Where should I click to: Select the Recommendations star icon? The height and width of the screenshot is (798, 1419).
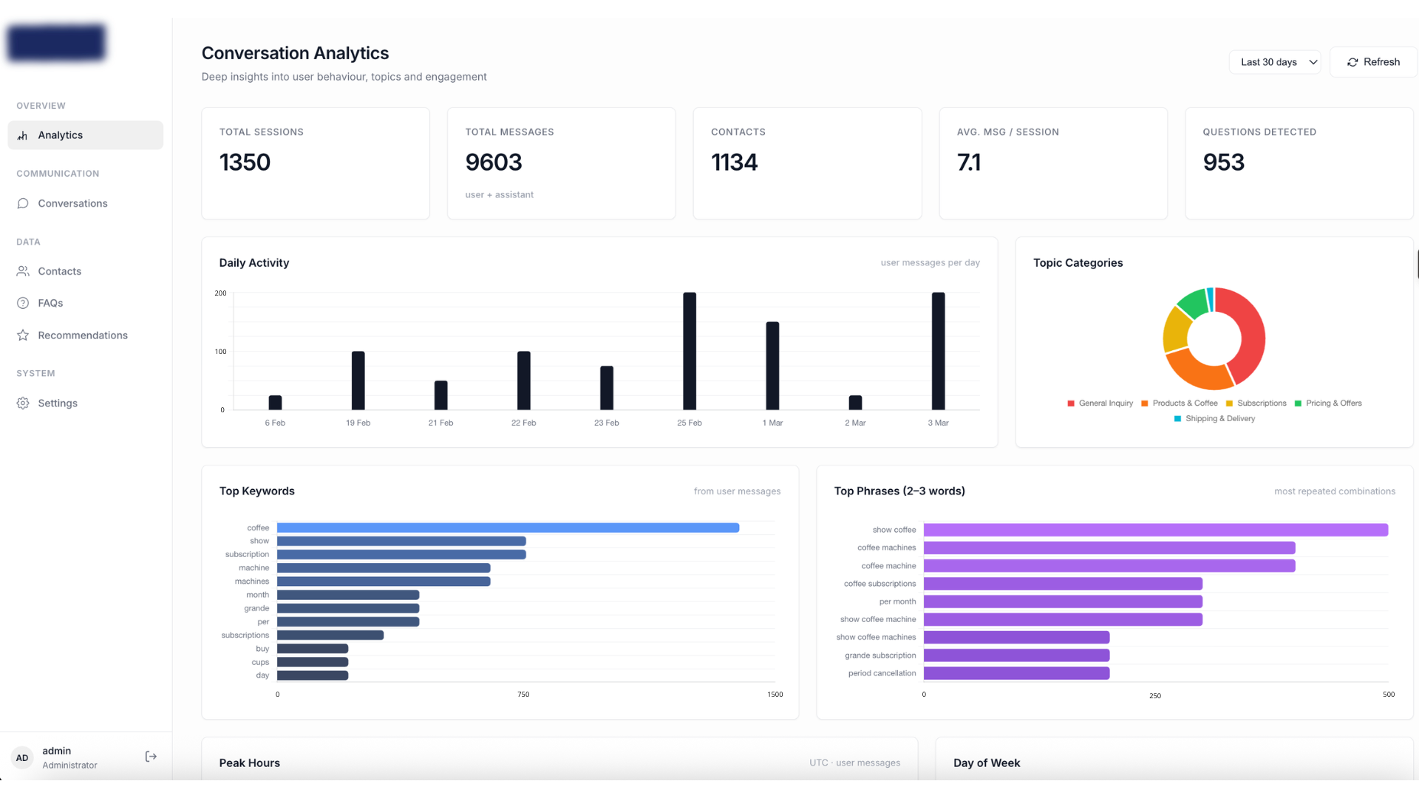(x=23, y=335)
